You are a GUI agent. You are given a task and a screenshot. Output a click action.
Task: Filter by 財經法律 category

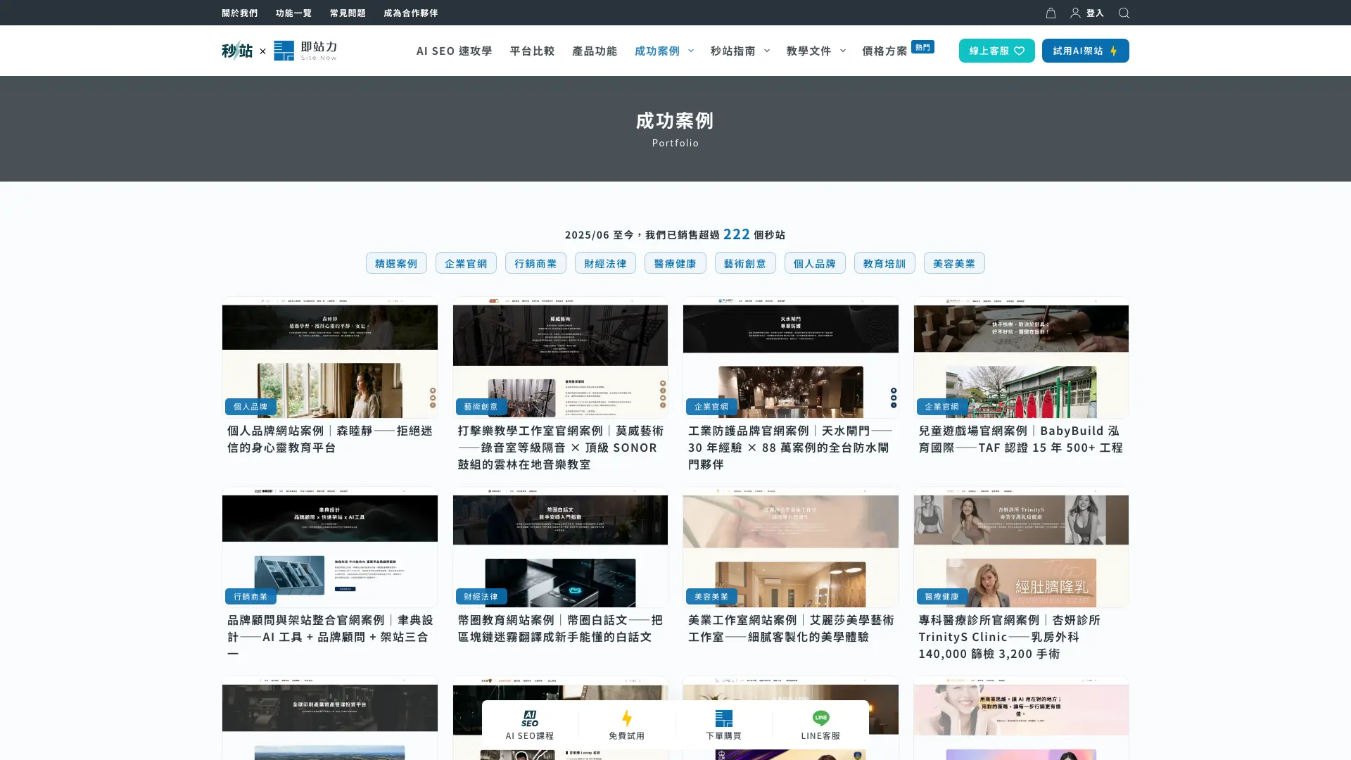(x=605, y=263)
